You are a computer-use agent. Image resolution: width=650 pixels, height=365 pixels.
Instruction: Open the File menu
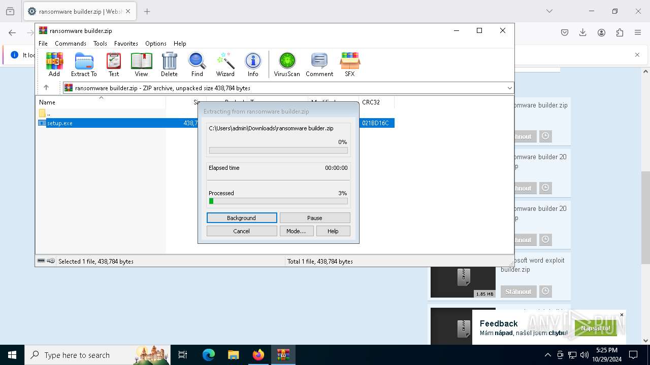43,44
